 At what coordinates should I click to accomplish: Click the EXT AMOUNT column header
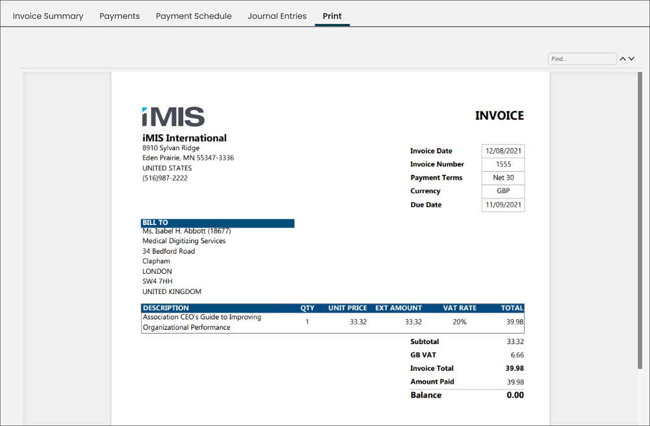(x=398, y=308)
